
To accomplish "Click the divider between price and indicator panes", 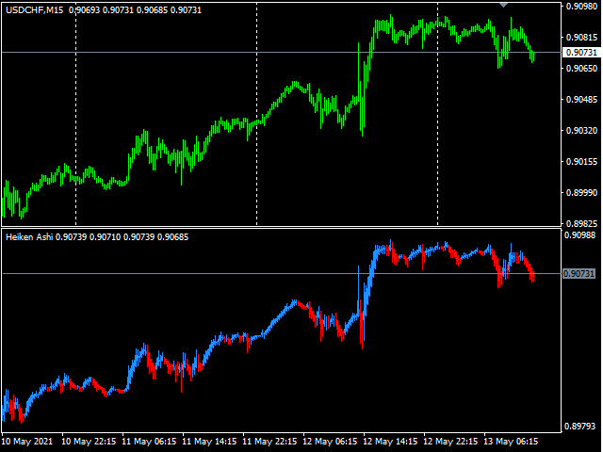I will (283, 228).
